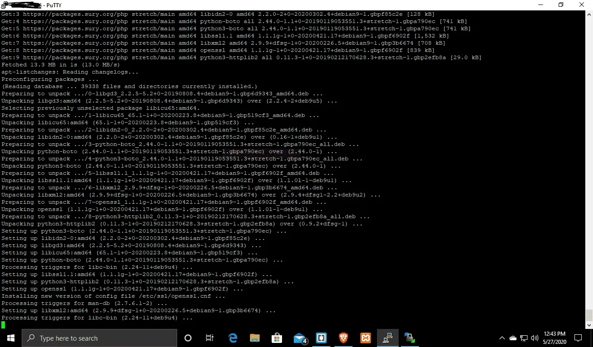593x347 pixels.
Task: Launch Brave browser from the taskbar
Action: (x=344, y=338)
